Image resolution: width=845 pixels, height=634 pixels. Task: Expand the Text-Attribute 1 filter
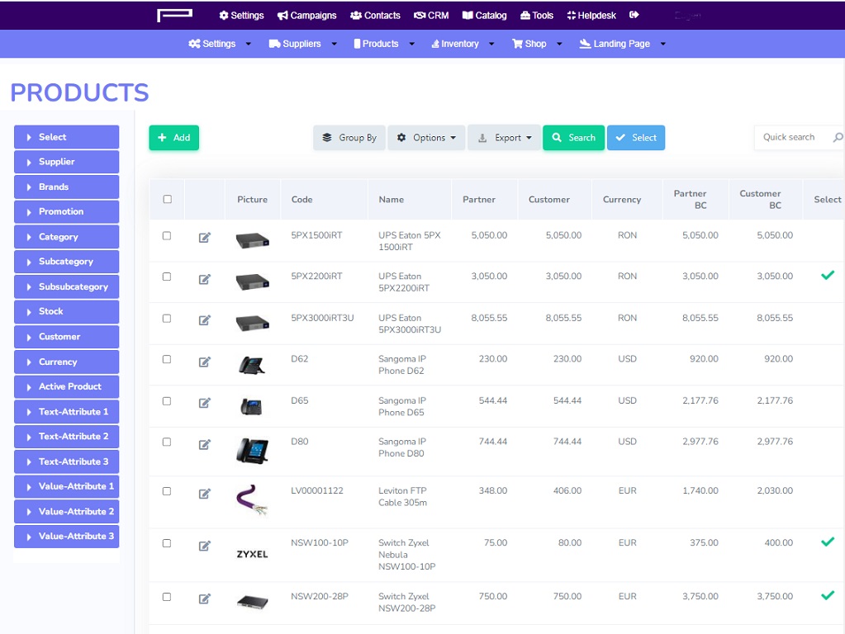coord(66,412)
